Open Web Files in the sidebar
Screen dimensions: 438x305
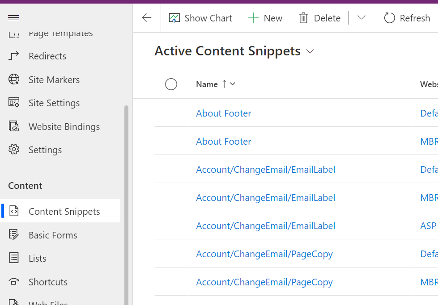click(48, 302)
